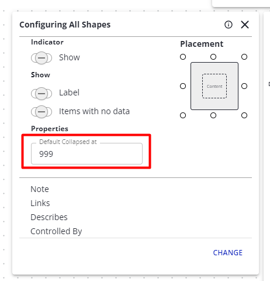Select top-center placement radio
Screen dimensions: 270x281
[x=213, y=57]
